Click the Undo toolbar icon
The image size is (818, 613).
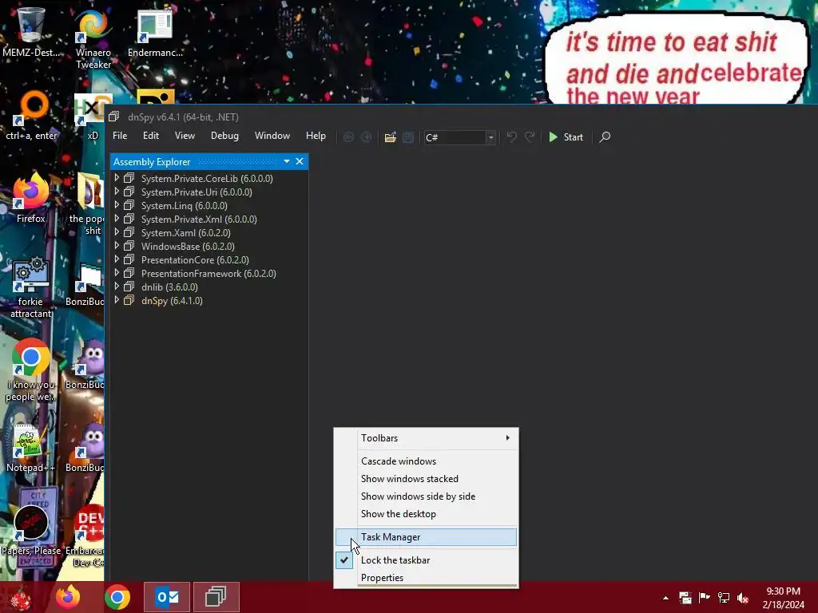[512, 136]
